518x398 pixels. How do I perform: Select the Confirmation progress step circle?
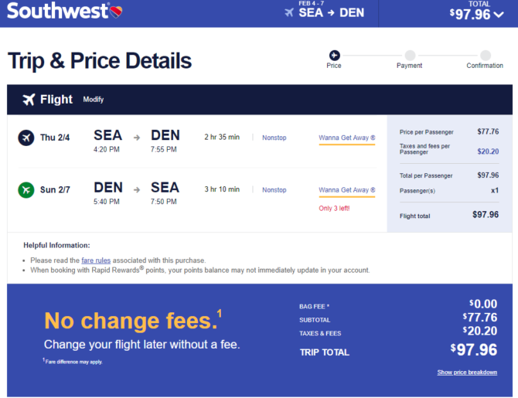[486, 55]
